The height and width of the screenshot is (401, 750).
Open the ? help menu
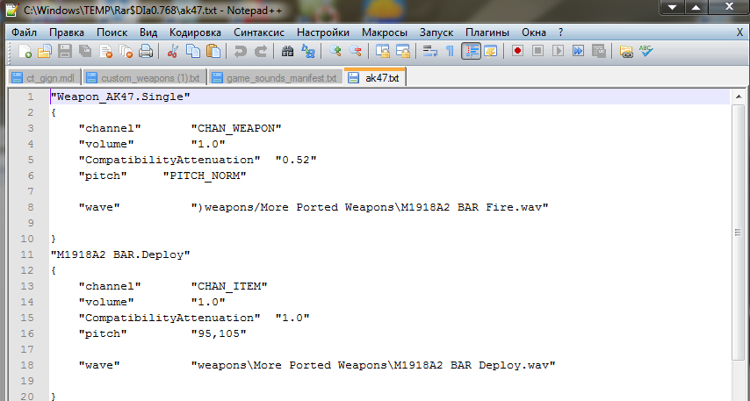560,32
